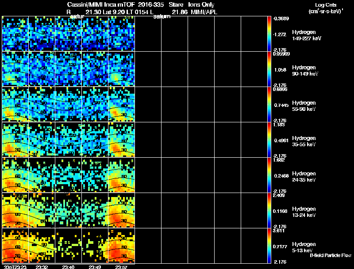Select the 23:40 Hydrogen 149-227 keV image
354x269 pixels.
pyautogui.click(x=69, y=34)
